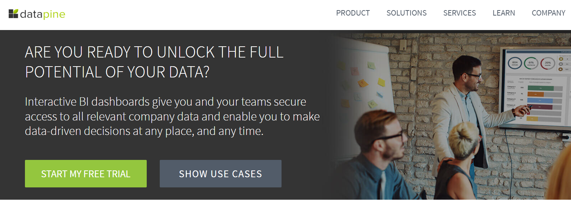Screen dimensions: 571x212
Task: Expand the LEARN navigation item
Action: tap(504, 13)
